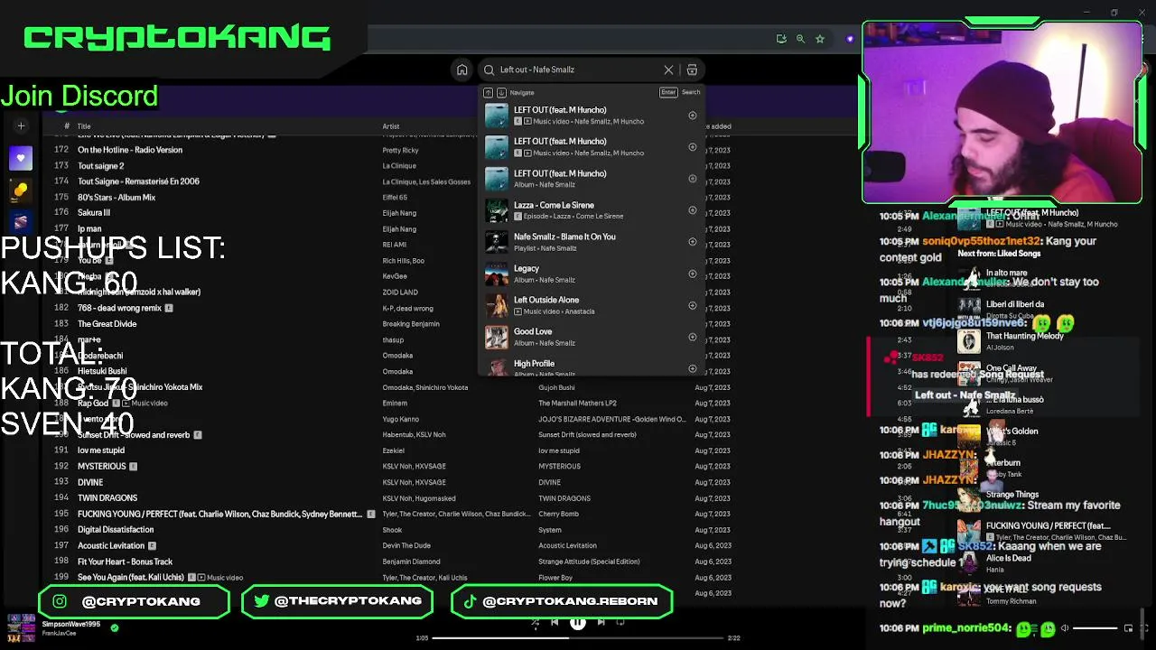
Task: Open 'Nafe Smallz - Blame It On You' result
Action: (592, 242)
